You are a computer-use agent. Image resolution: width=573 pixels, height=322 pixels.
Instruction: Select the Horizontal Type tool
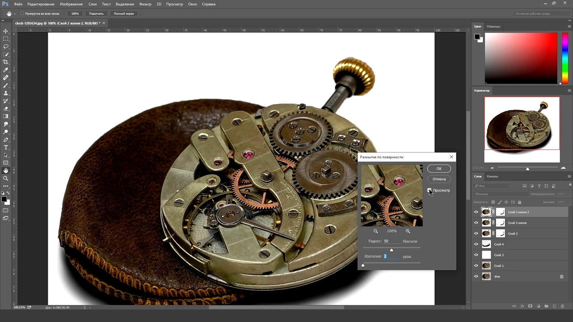(x=6, y=147)
